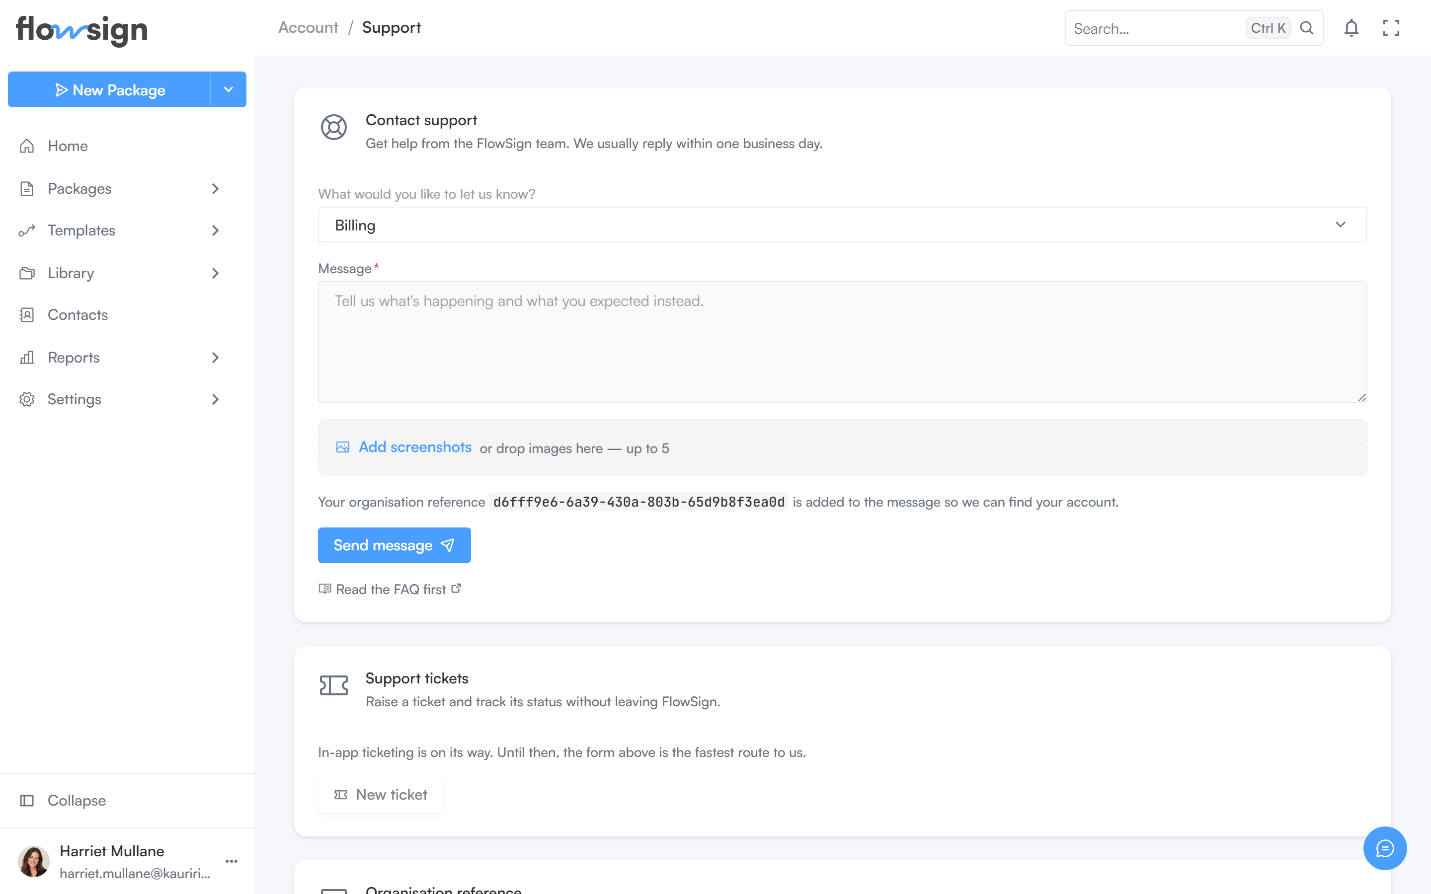Click the Settings gear icon
The image size is (1431, 894).
[27, 399]
